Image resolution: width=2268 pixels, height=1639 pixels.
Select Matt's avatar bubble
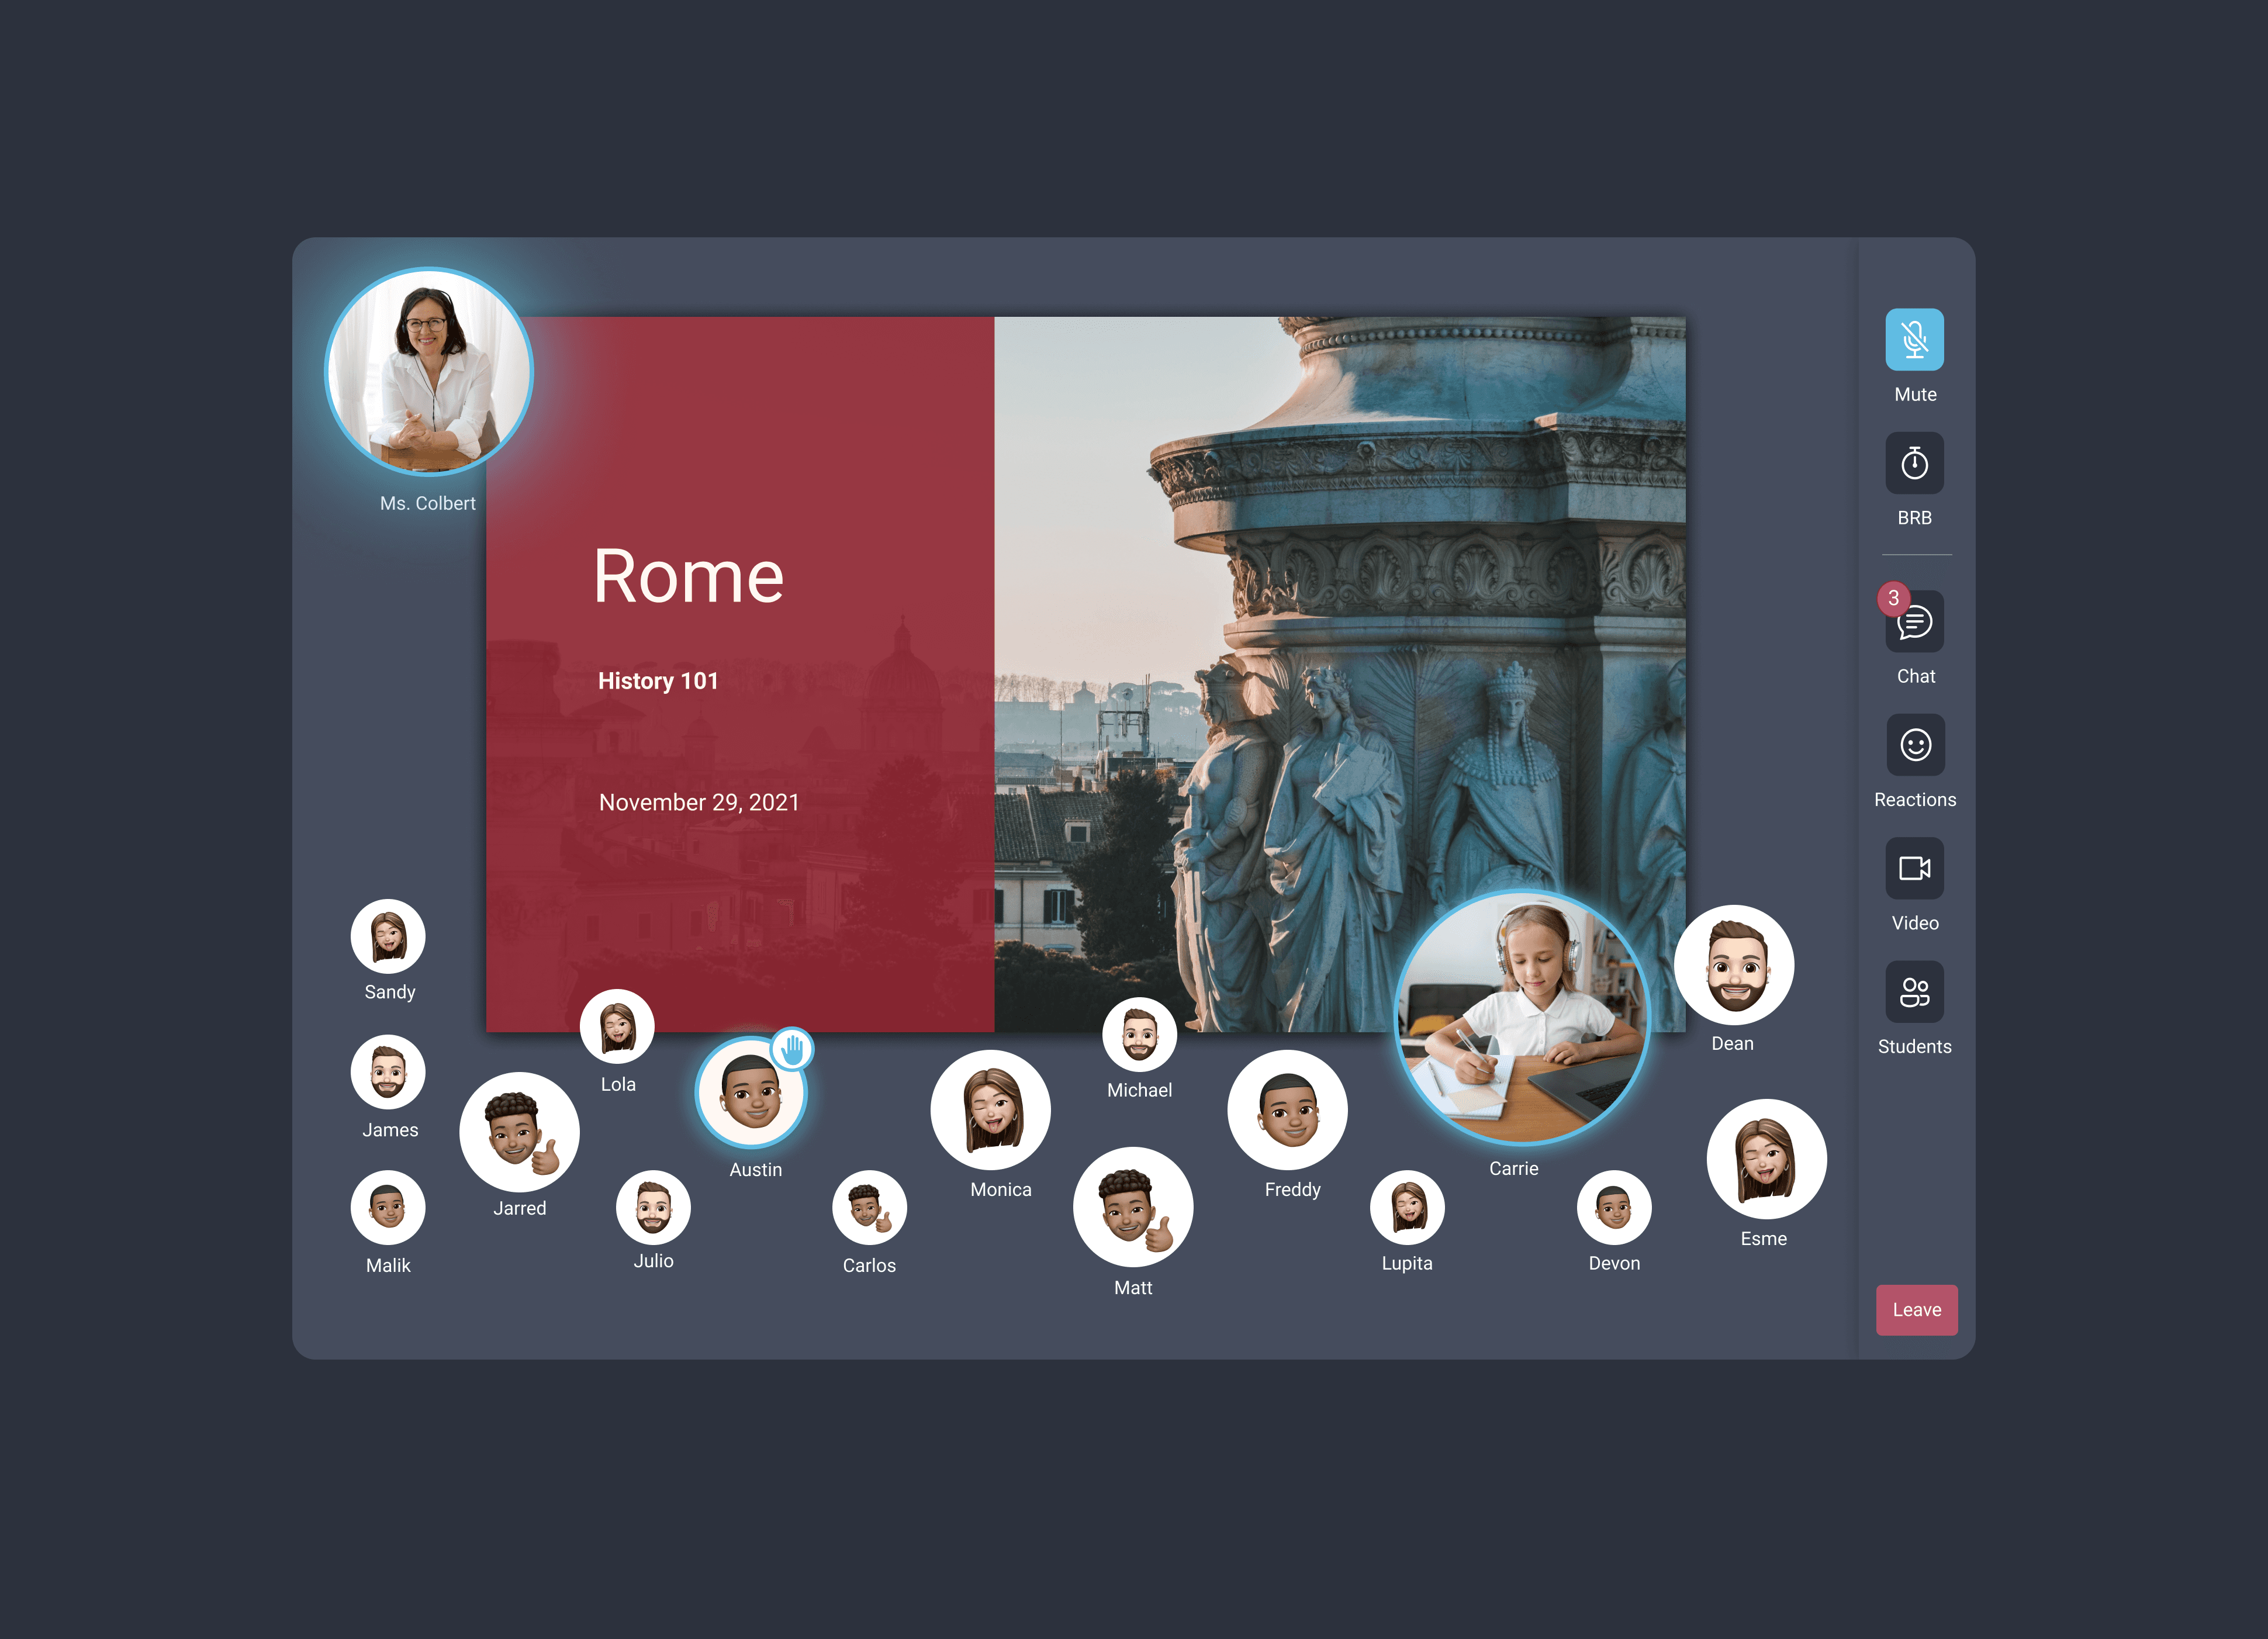click(x=1132, y=1206)
